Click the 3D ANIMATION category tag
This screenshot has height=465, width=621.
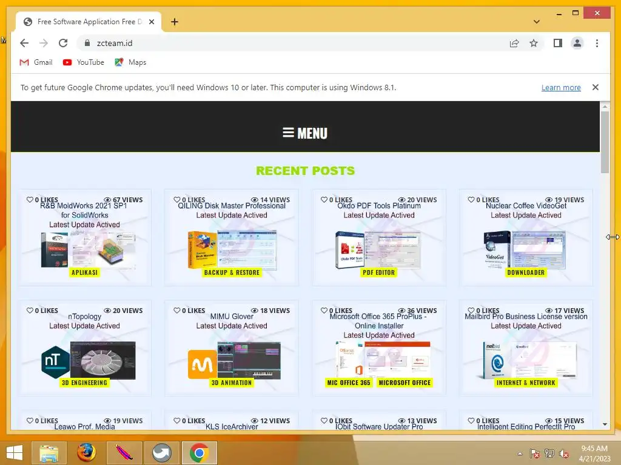(232, 383)
